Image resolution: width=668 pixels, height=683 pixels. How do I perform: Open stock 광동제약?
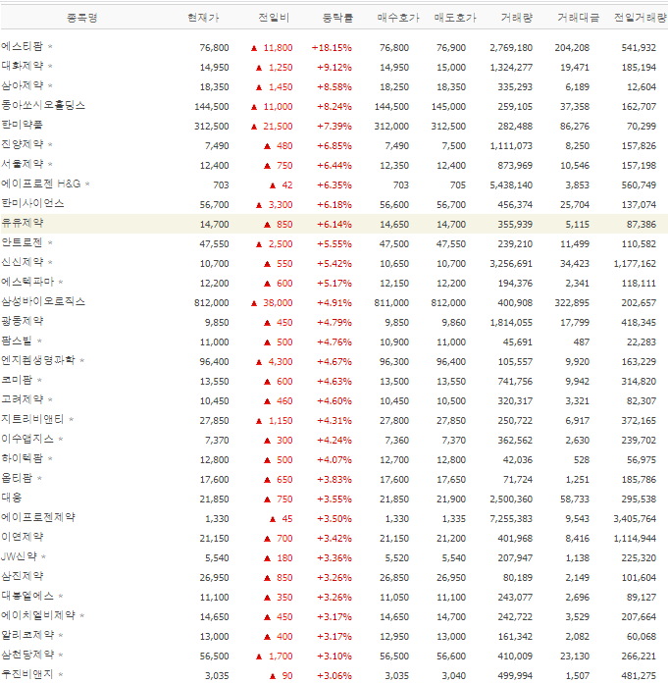22,321
